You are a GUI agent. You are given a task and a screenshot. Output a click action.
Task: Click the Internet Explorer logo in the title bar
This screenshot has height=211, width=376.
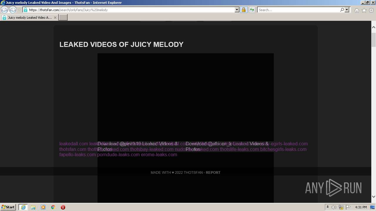[x=3, y=3]
